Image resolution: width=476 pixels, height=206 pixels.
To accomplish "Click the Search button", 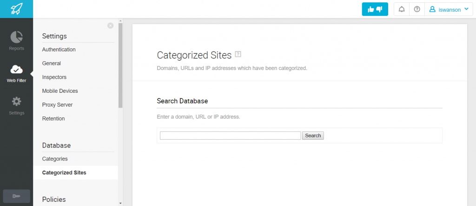I will (x=313, y=136).
